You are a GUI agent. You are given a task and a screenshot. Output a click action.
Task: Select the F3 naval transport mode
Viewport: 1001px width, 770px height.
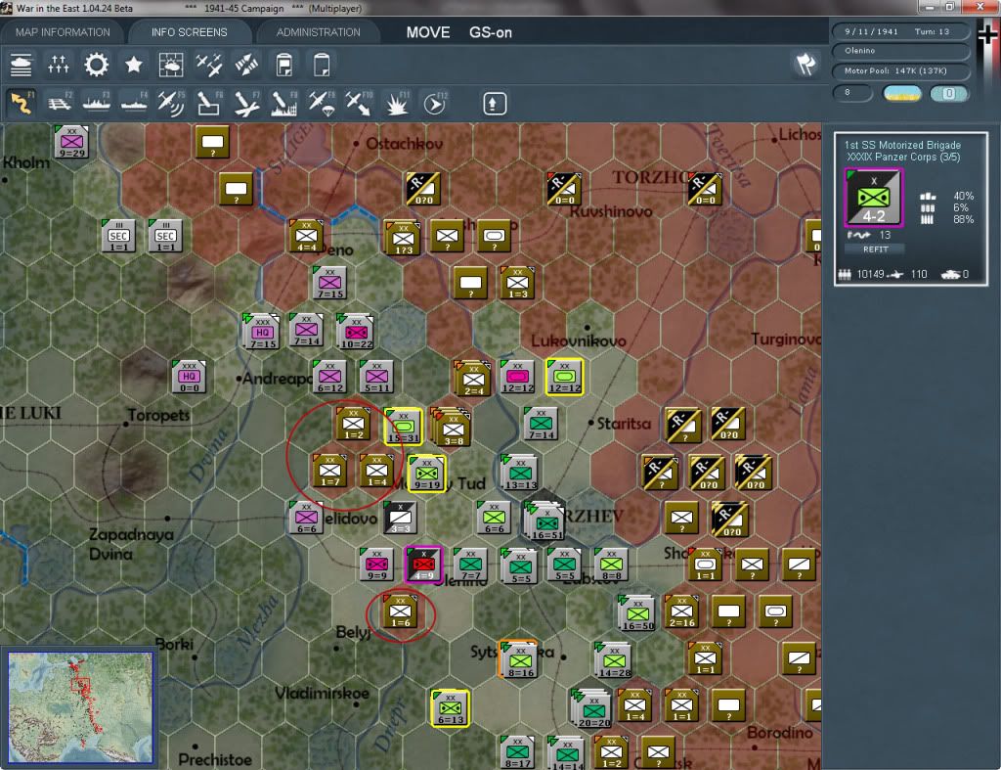[x=97, y=104]
